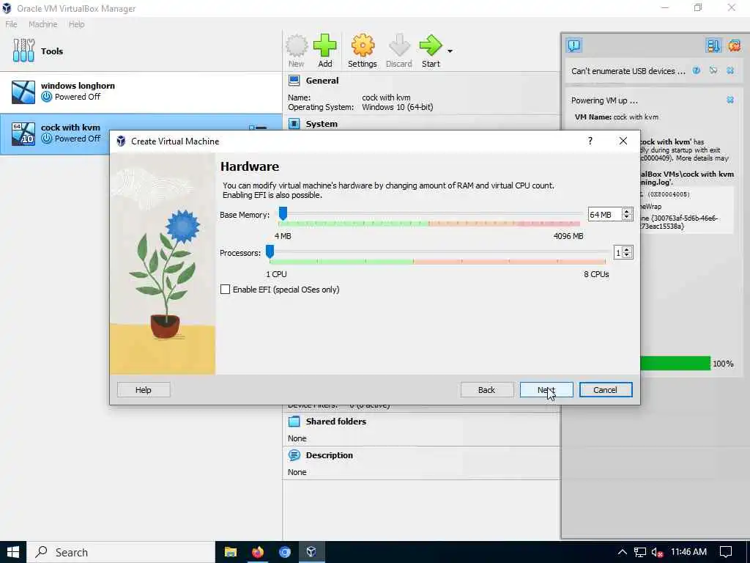Viewport: 750px width, 563px height.
Task: Open Chromium from the taskbar
Action: click(x=285, y=552)
